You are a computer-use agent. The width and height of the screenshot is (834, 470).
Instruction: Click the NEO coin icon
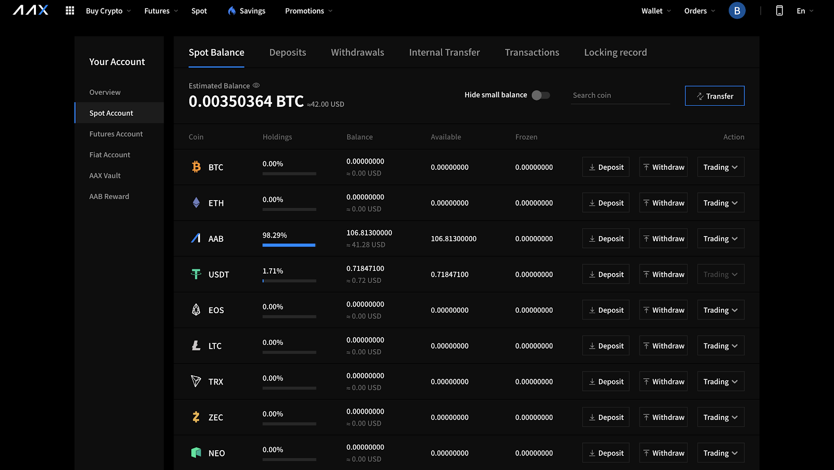(x=196, y=453)
